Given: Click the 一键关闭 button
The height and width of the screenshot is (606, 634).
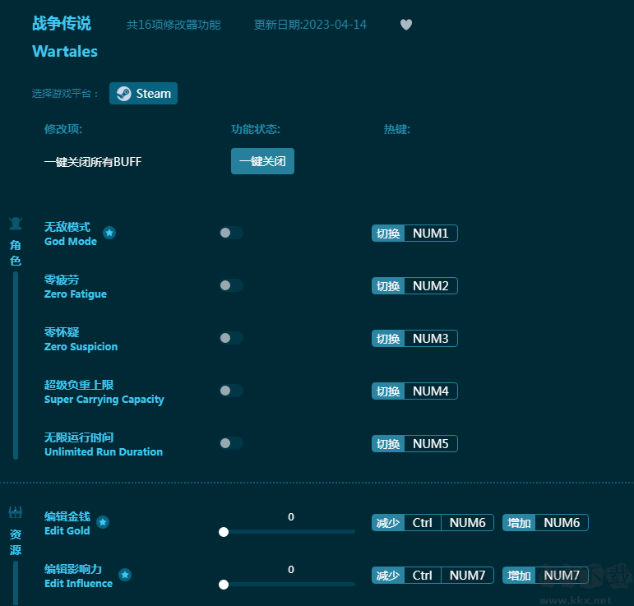Looking at the screenshot, I should click(262, 161).
